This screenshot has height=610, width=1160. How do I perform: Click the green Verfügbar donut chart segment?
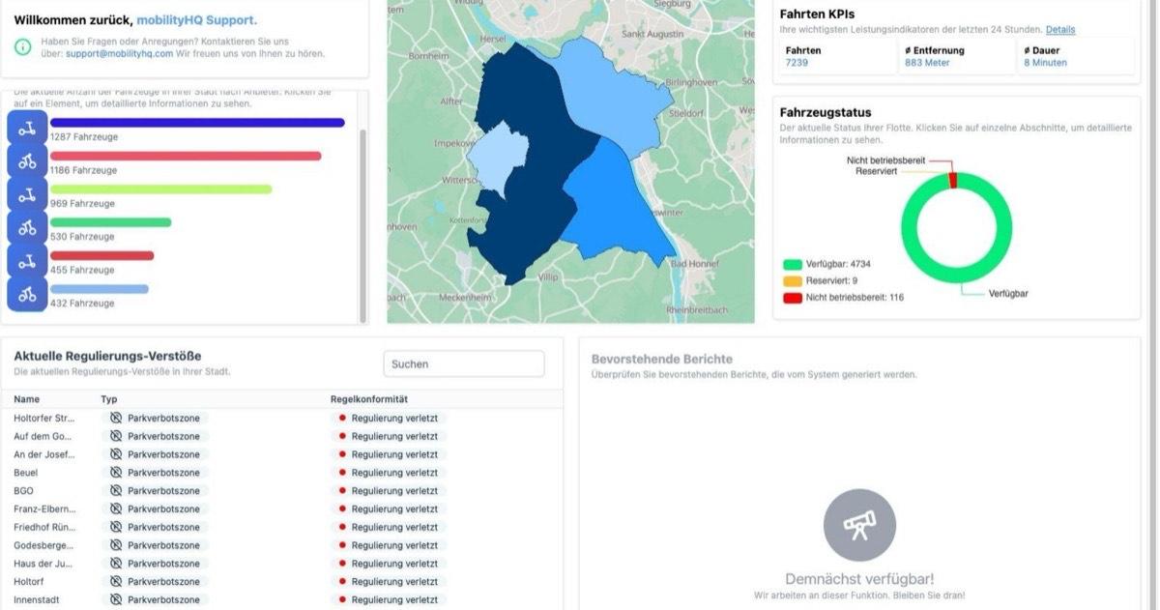957,277
